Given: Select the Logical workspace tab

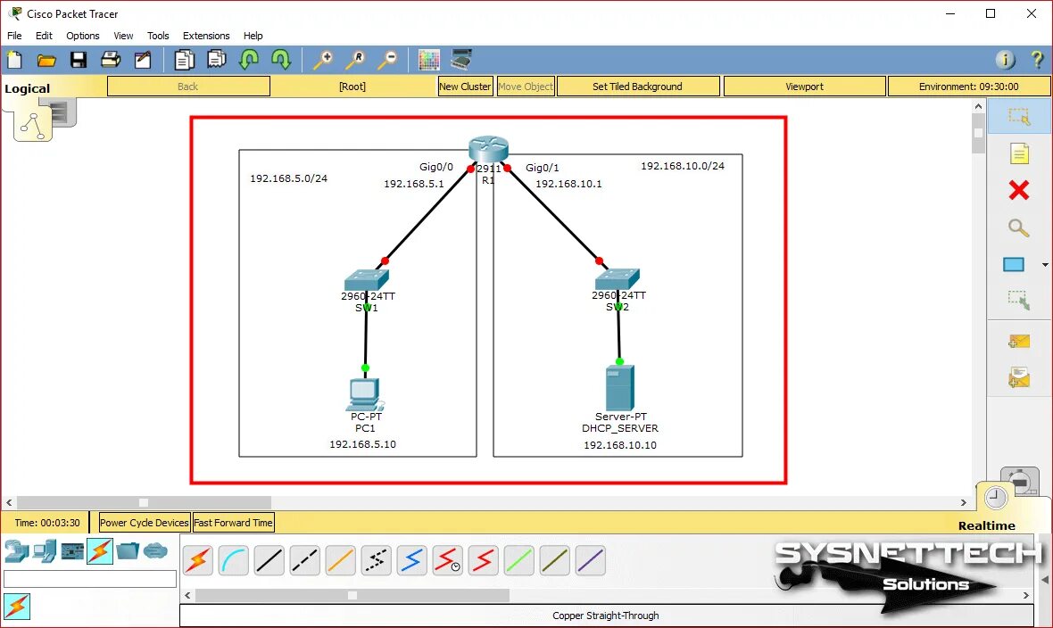Looking at the screenshot, I should [x=27, y=88].
